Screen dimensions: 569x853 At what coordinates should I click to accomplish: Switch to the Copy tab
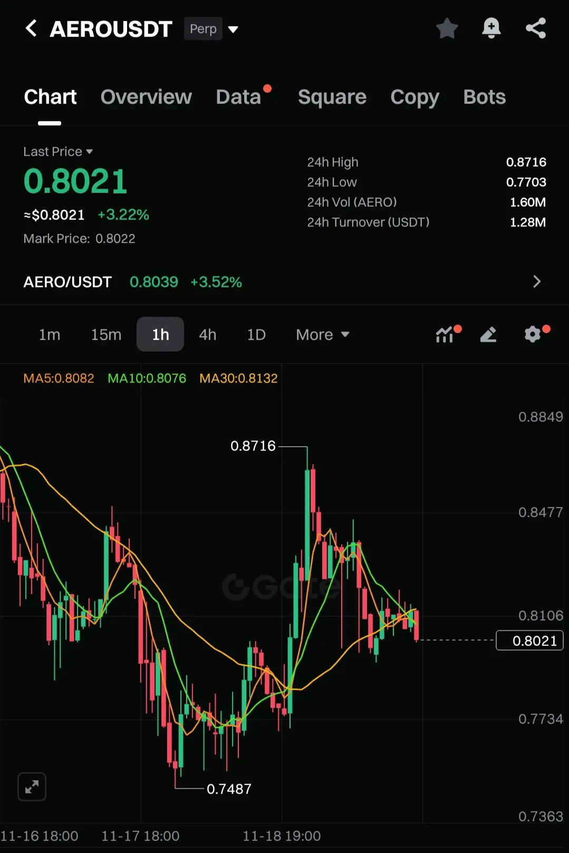pyautogui.click(x=415, y=97)
